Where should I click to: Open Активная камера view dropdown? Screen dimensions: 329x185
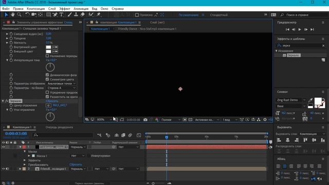[207, 120]
